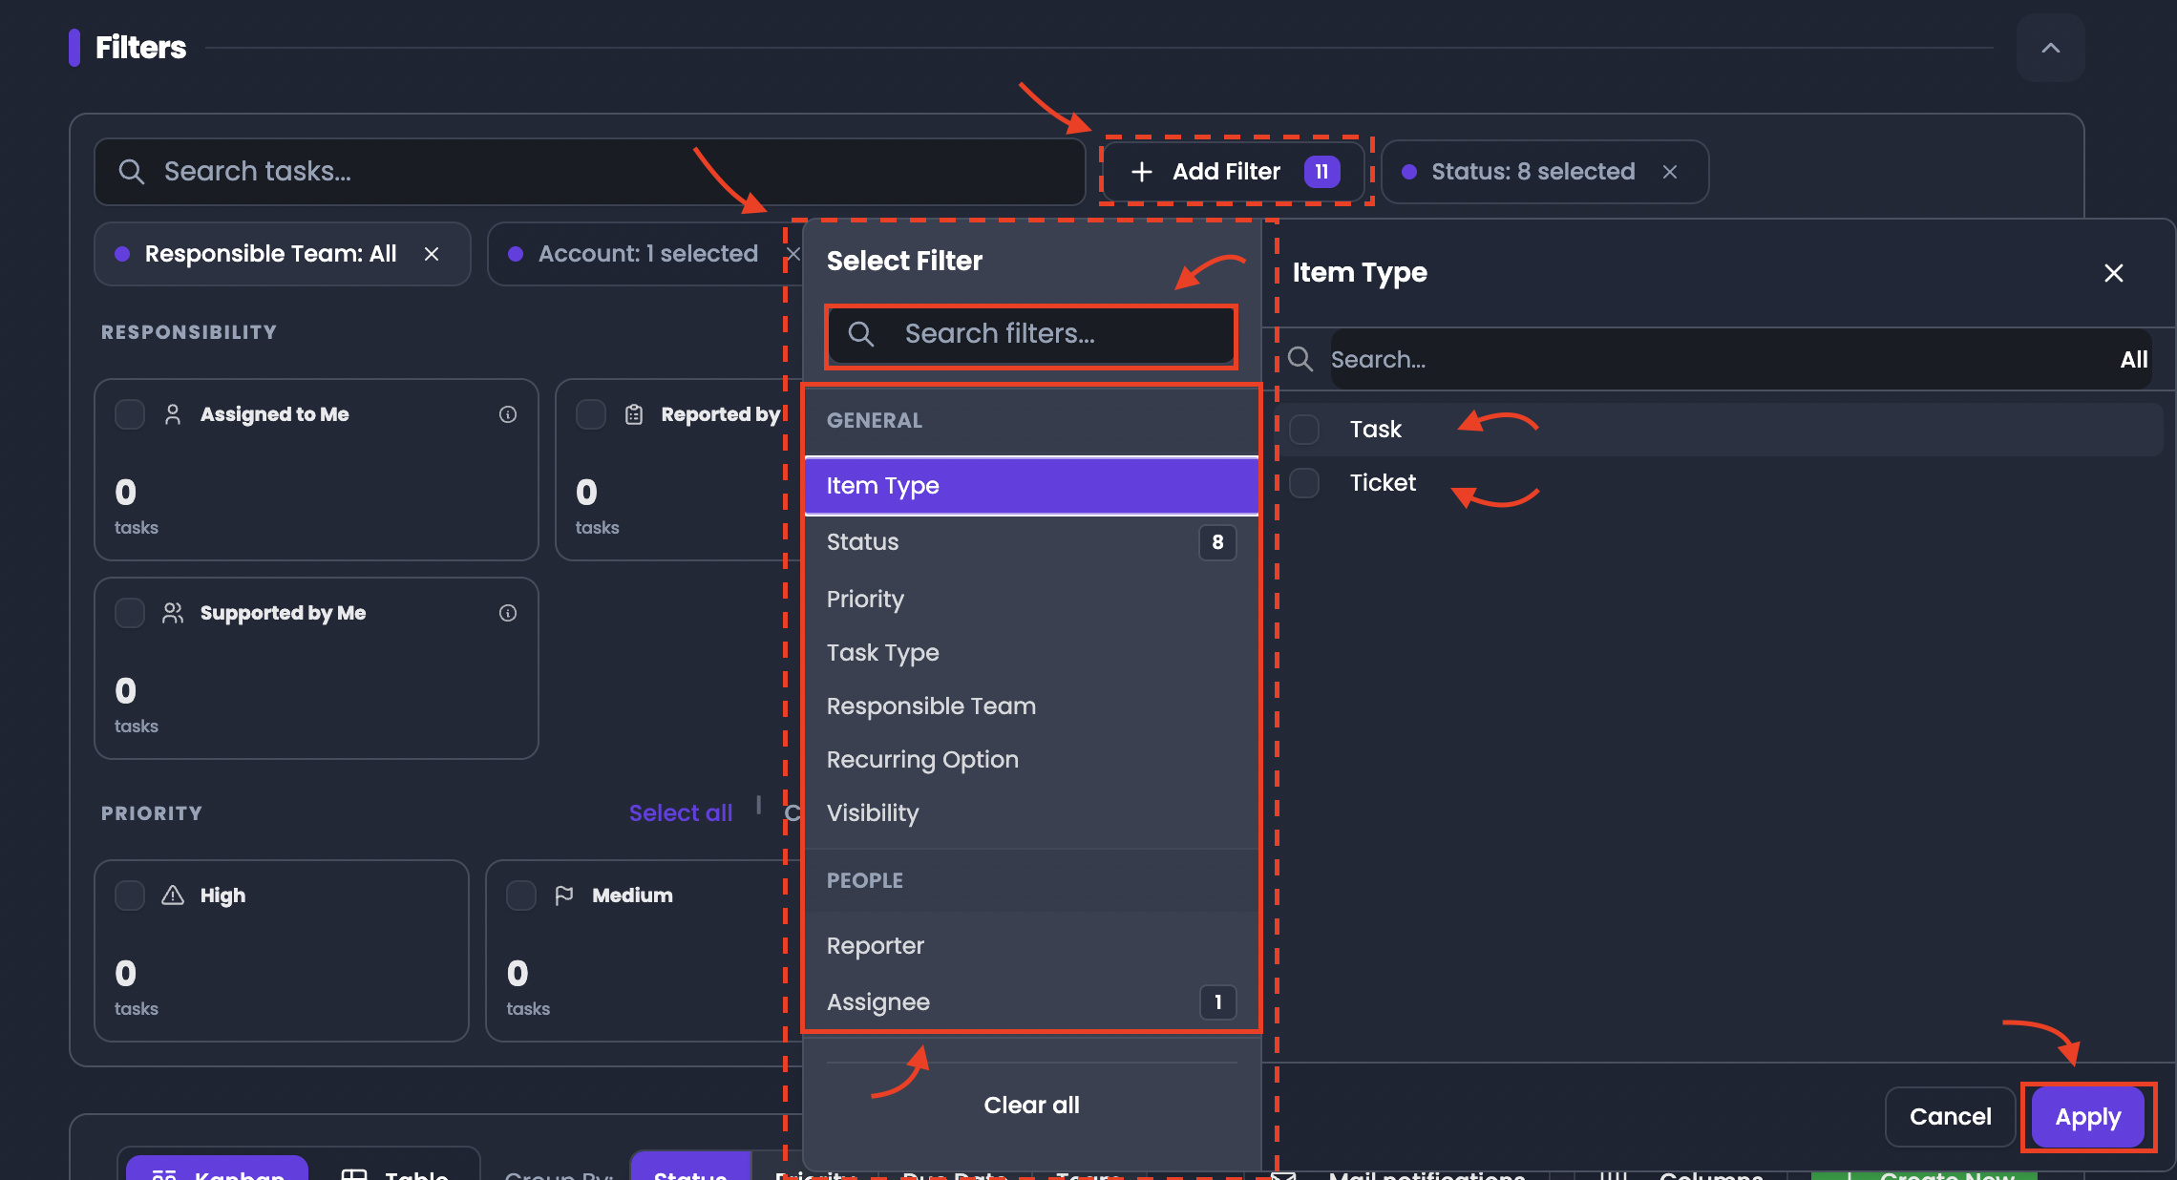This screenshot has height=1180, width=2177.
Task: Select the Task Type filter entry
Action: point(1031,653)
